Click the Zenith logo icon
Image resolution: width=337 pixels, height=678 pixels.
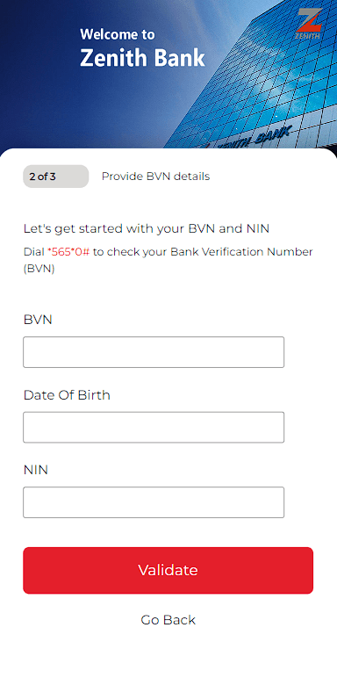[308, 24]
